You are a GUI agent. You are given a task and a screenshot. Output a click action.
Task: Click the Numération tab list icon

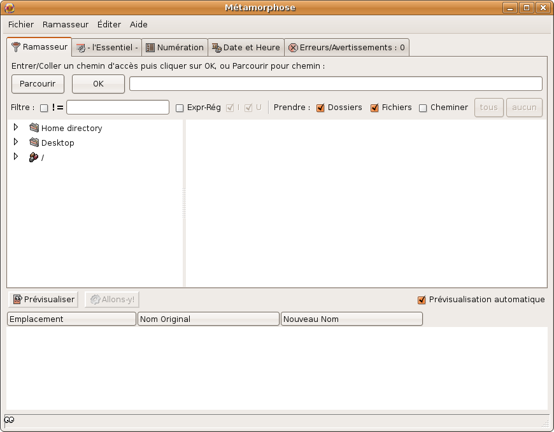[x=150, y=48]
